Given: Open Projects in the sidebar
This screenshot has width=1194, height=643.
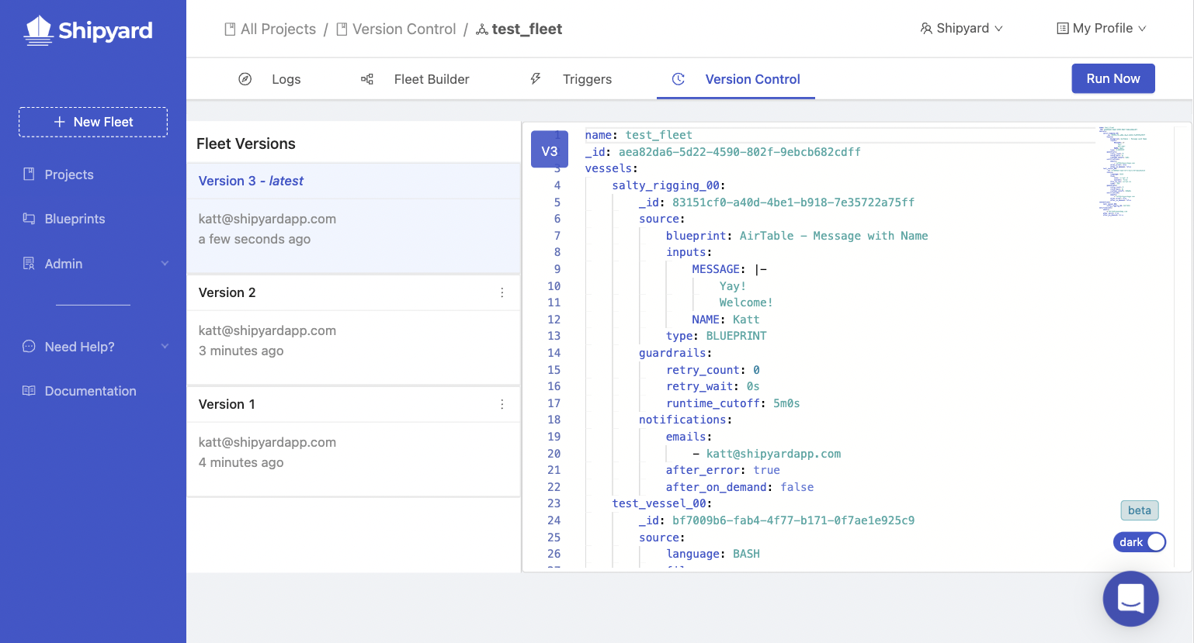Looking at the screenshot, I should (x=69, y=175).
